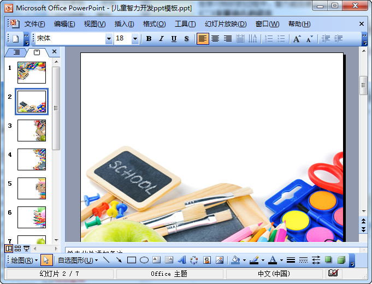The width and height of the screenshot is (372, 284).
Task: Close the slides pane
Action: point(54,51)
